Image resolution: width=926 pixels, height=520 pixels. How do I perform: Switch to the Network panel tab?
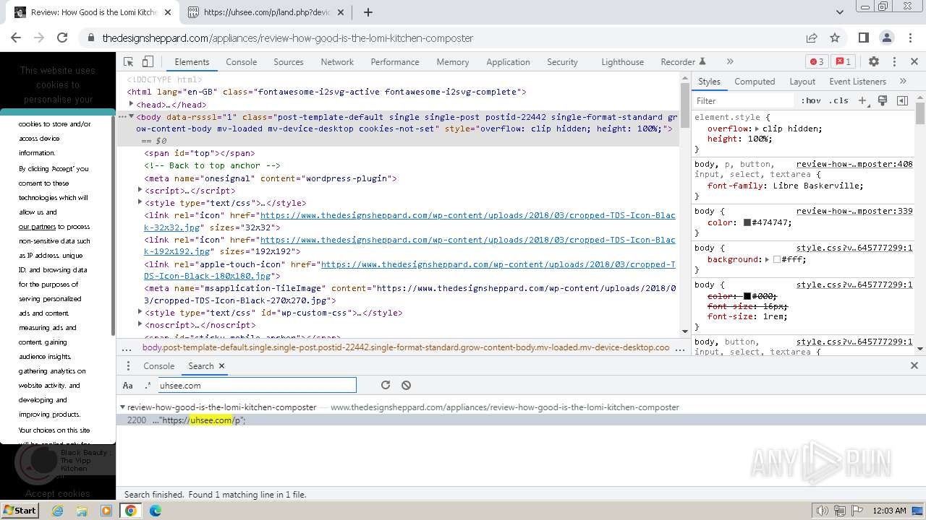point(337,62)
